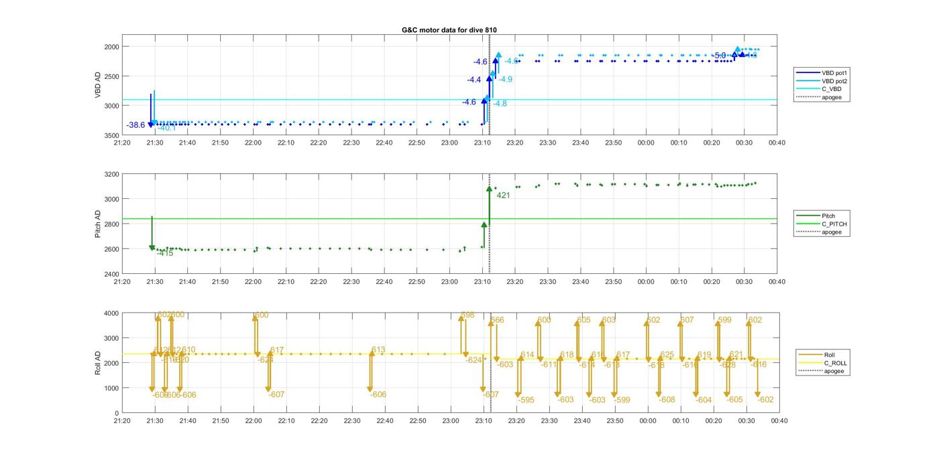Click the "625" roll data label
Screen dimensions: 939x464
tap(667, 355)
